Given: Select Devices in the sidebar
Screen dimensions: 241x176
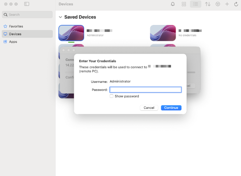Looking at the screenshot, I should pyautogui.click(x=15, y=34).
